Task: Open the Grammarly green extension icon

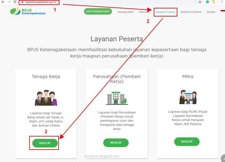Action: pyautogui.click(x=207, y=2)
